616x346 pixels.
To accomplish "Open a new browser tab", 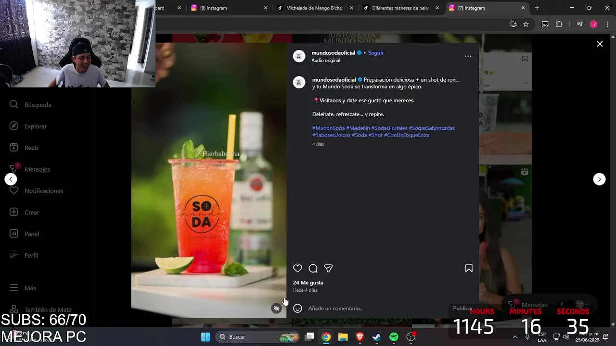I will point(537,8).
